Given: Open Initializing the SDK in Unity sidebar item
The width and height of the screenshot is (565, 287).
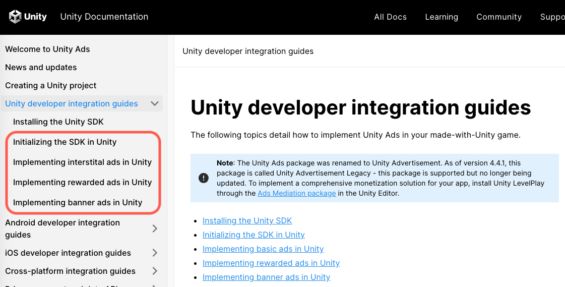Looking at the screenshot, I should [x=65, y=142].
